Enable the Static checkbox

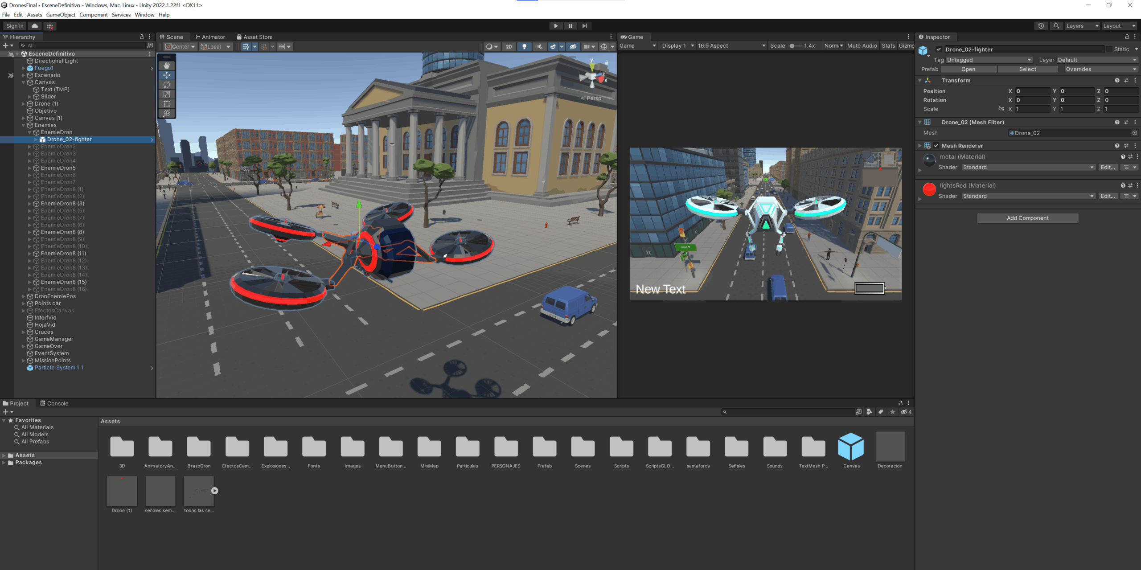[x=1109, y=49]
